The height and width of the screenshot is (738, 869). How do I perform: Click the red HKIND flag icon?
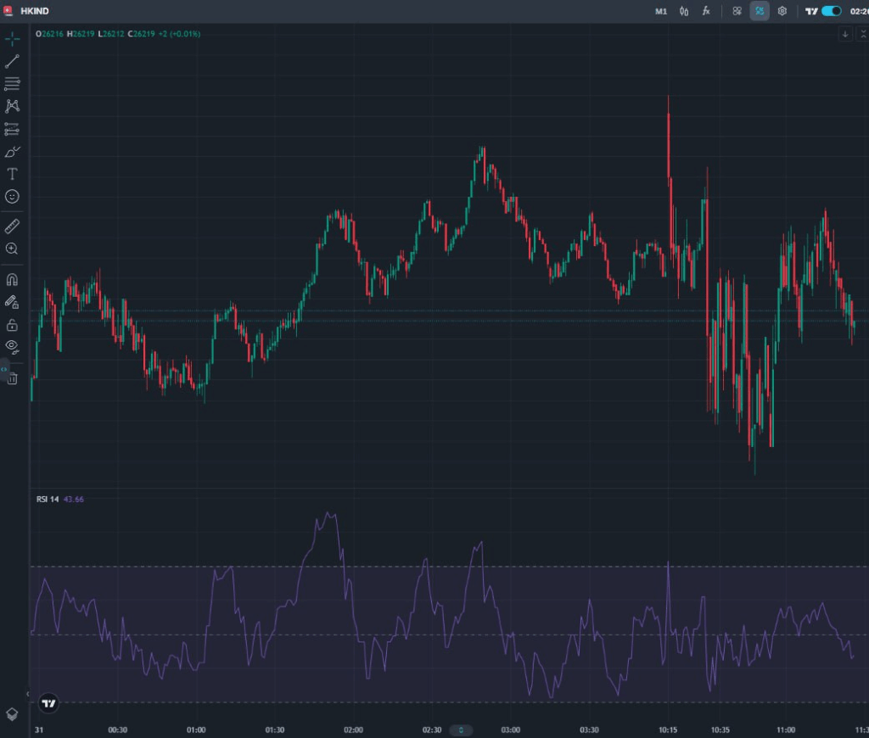coord(8,10)
